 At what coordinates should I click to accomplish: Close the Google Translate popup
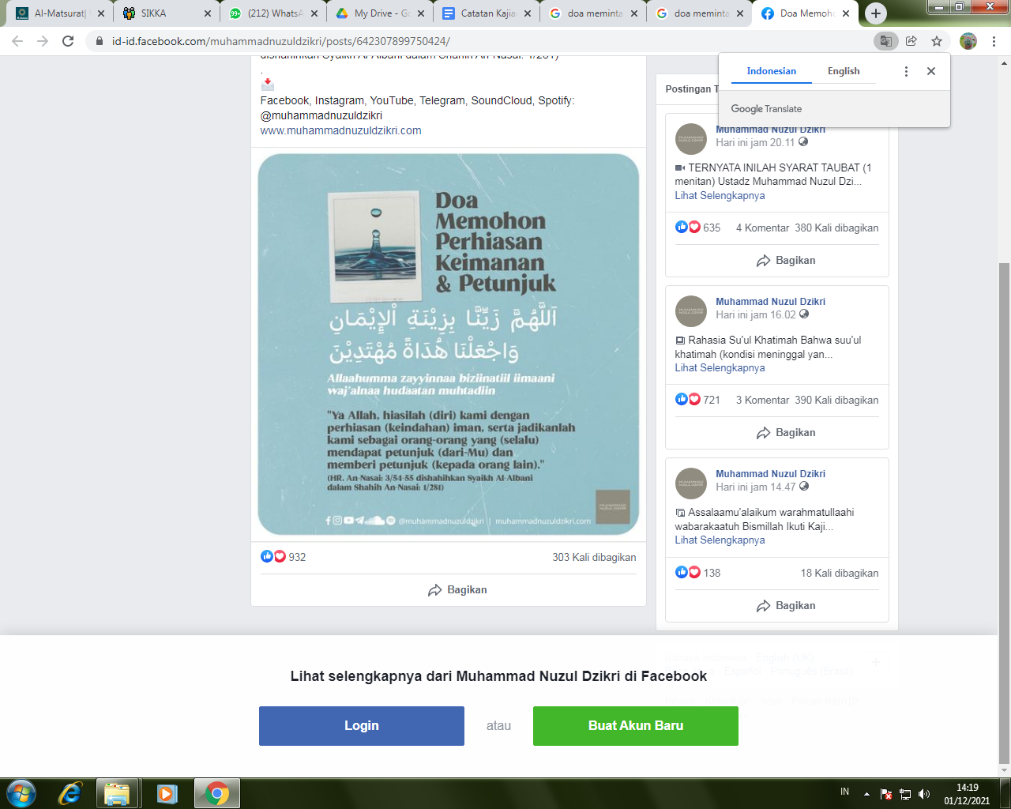click(931, 71)
